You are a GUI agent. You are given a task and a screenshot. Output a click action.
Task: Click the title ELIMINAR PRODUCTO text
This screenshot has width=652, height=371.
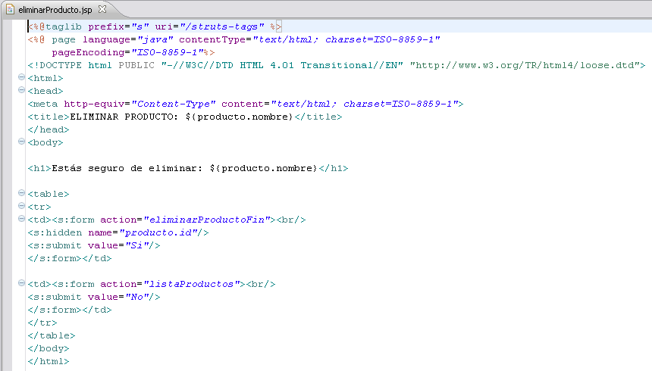point(181,117)
